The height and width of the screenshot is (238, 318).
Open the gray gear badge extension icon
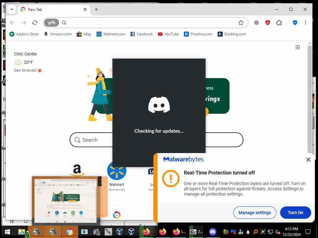[x=257, y=23]
